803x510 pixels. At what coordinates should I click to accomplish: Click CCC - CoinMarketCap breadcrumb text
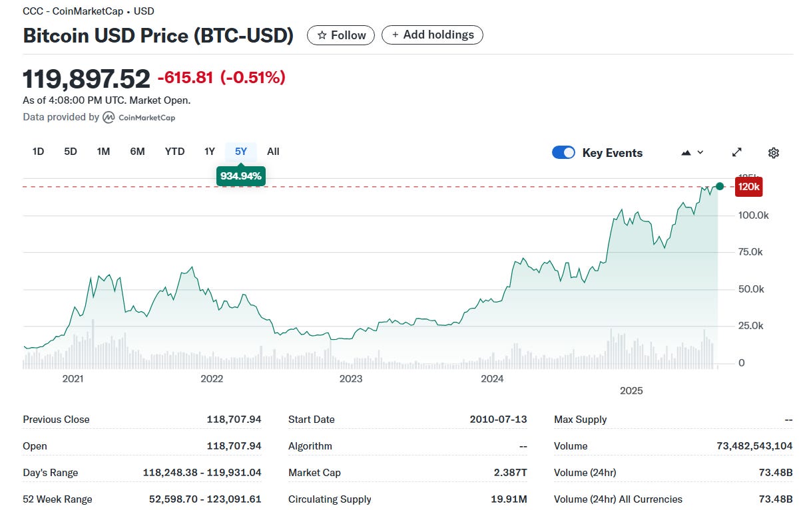89,11
